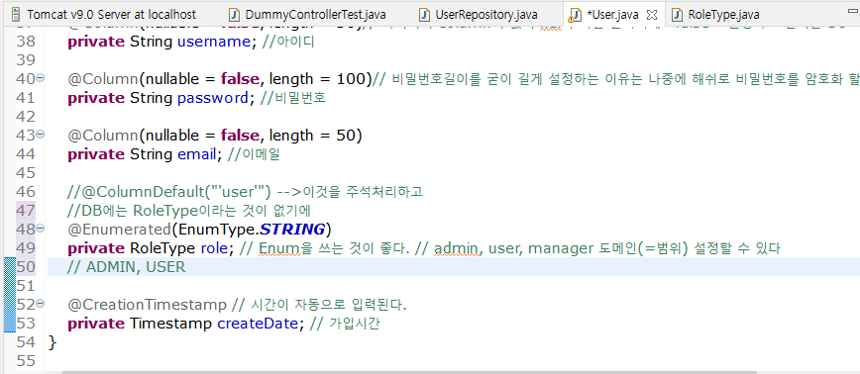The width and height of the screenshot is (860, 374).
Task: Place cursor on the 'password' field name
Action: coord(213,98)
